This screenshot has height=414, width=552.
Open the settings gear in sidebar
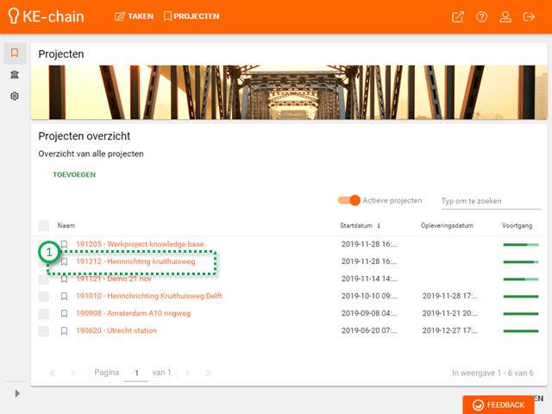tap(15, 96)
